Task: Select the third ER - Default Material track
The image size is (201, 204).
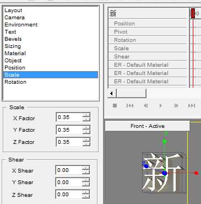Action: point(148,82)
